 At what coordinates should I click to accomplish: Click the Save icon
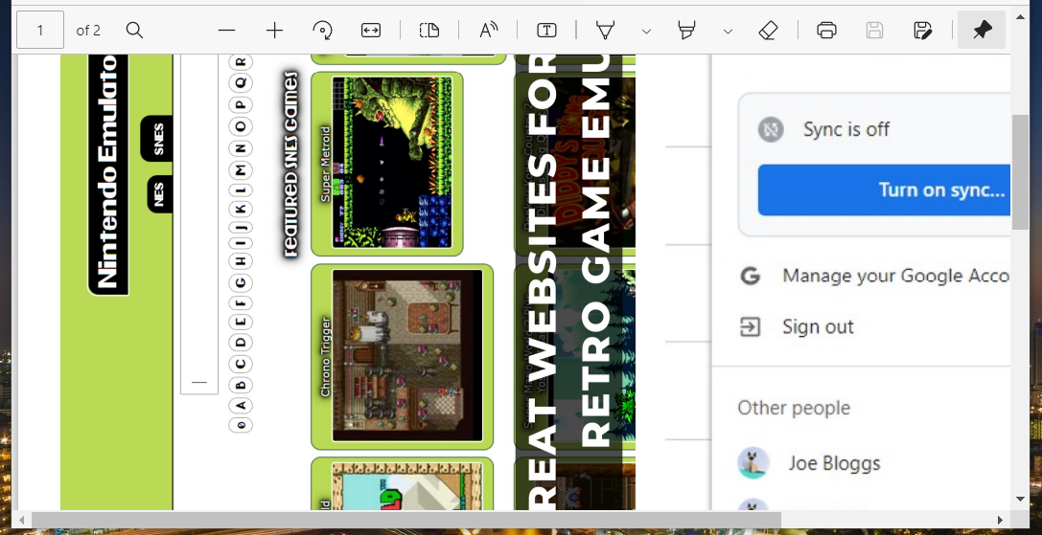coord(874,30)
